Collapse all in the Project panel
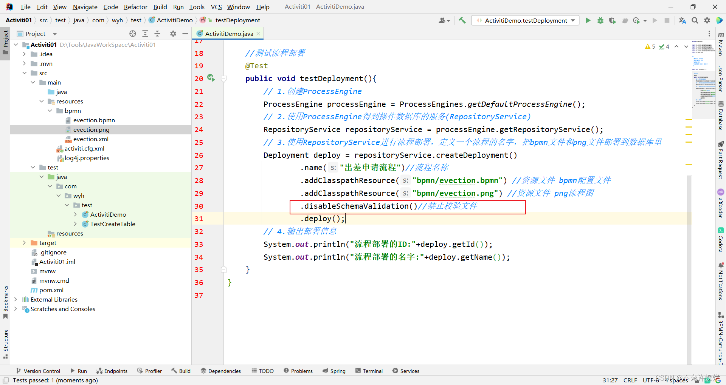Viewport: 726px width, 385px height. pyautogui.click(x=157, y=34)
